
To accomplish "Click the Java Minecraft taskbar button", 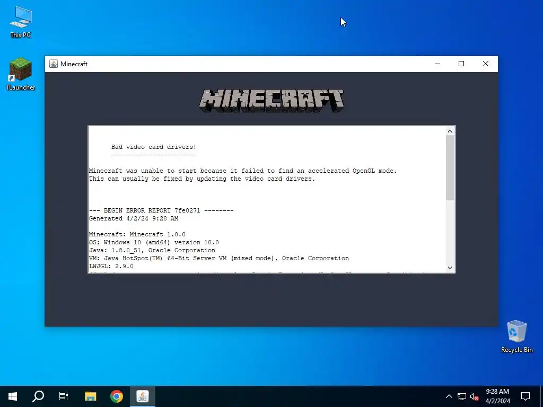I will [x=143, y=396].
